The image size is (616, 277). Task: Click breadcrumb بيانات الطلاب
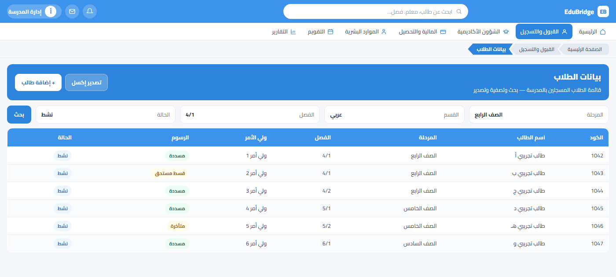(x=491, y=49)
